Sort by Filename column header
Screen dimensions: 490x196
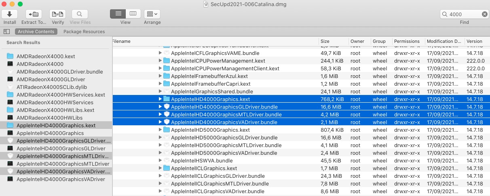pyautogui.click(x=215, y=41)
